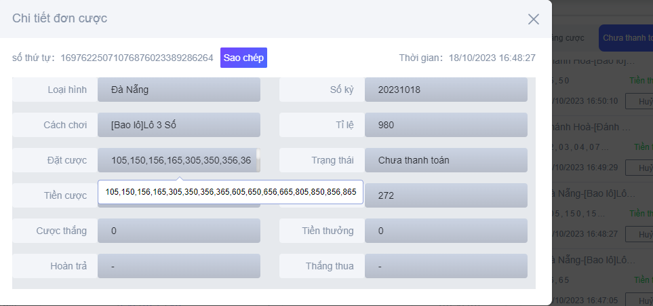The height and width of the screenshot is (306, 653).
Task: Click the Thắng thua value field
Action: (x=446, y=266)
